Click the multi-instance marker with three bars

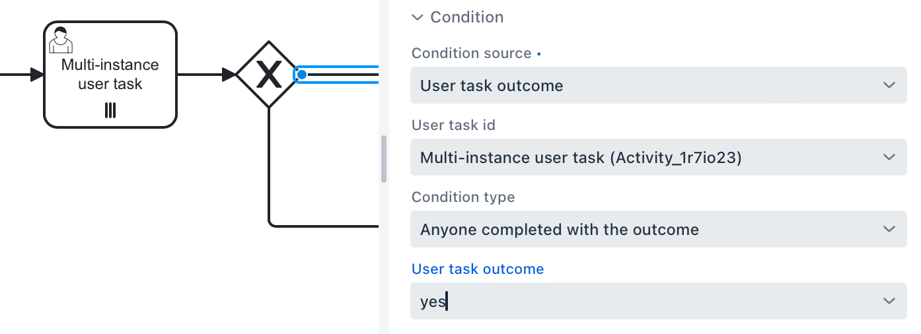tap(110, 110)
